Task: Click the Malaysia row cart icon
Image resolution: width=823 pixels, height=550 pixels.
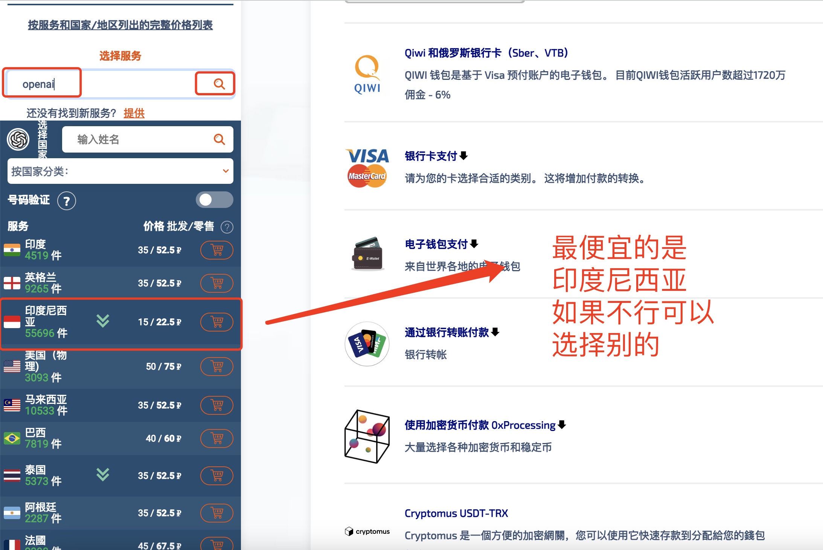Action: (x=217, y=405)
